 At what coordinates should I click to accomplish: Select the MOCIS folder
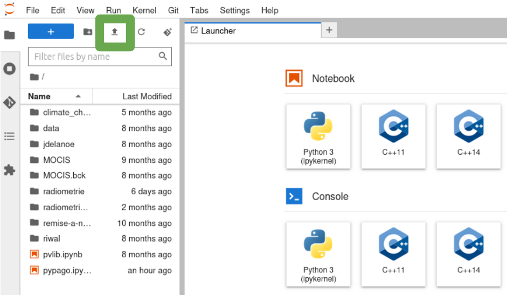[100, 160]
